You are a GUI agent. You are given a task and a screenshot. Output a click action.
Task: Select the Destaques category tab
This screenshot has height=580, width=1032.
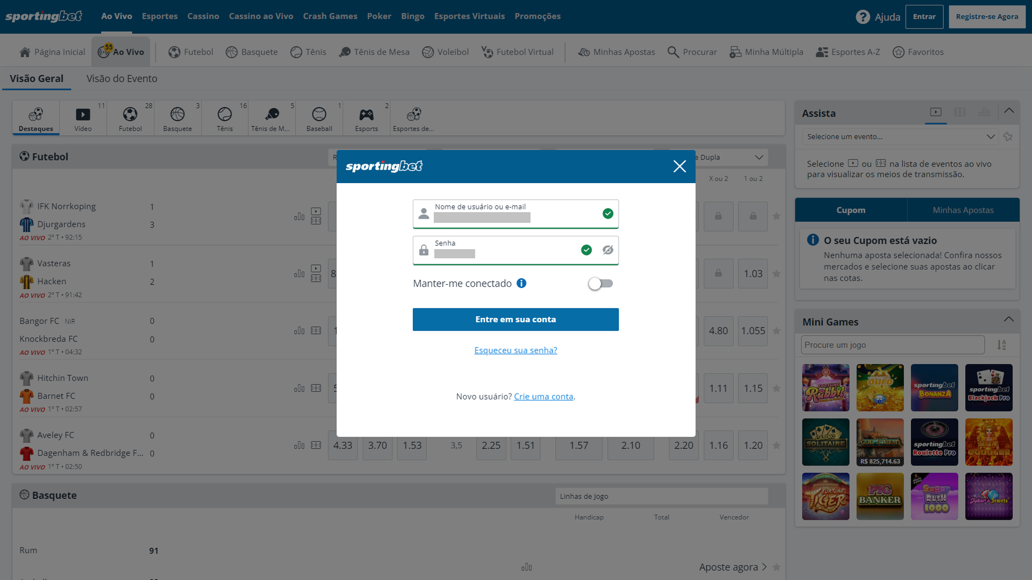36,119
